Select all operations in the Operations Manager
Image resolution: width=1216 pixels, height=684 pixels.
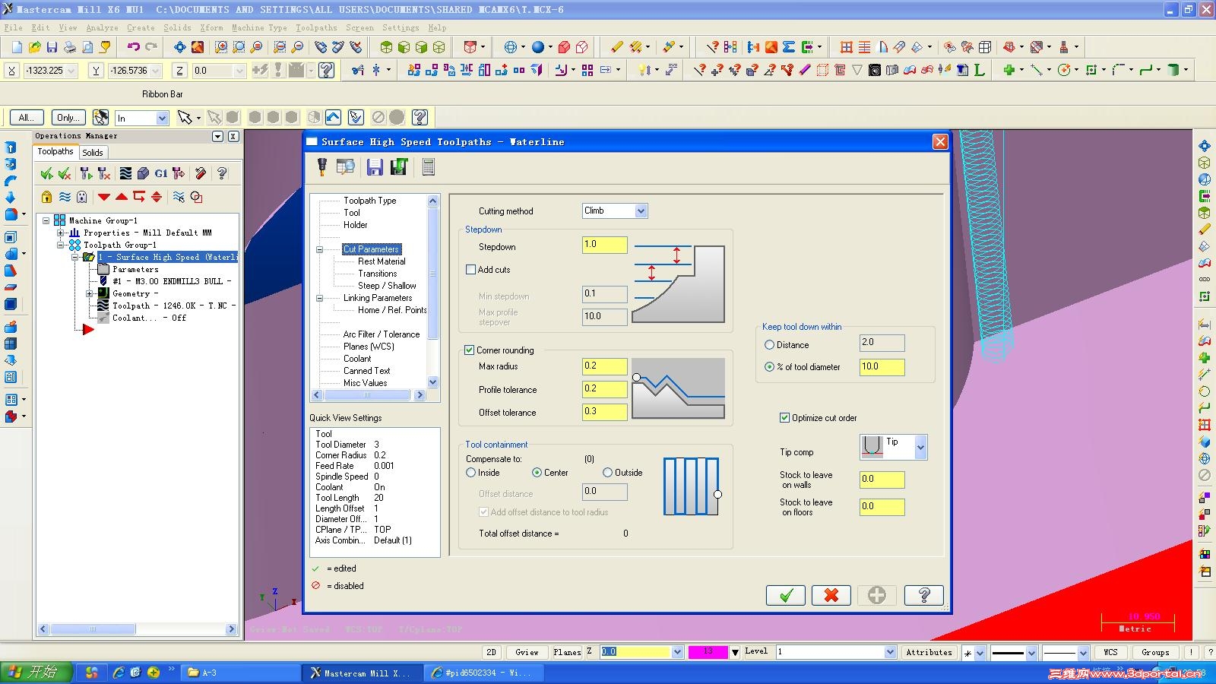[47, 173]
